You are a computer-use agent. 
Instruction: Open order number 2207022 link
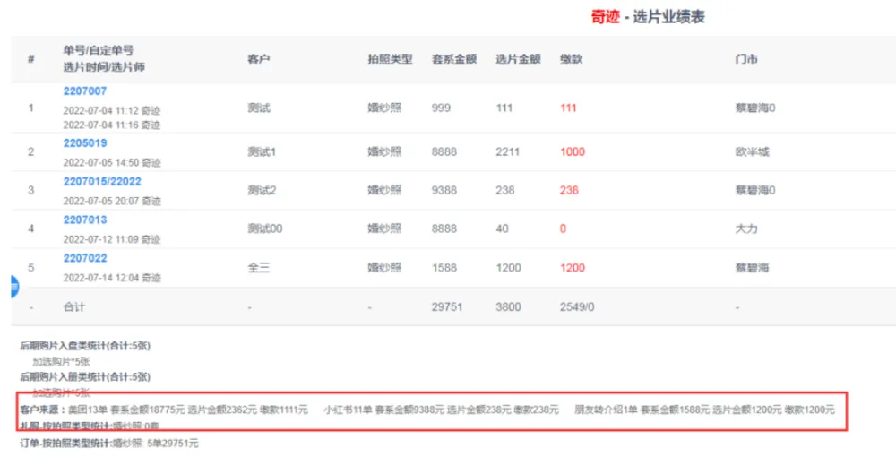coord(85,259)
